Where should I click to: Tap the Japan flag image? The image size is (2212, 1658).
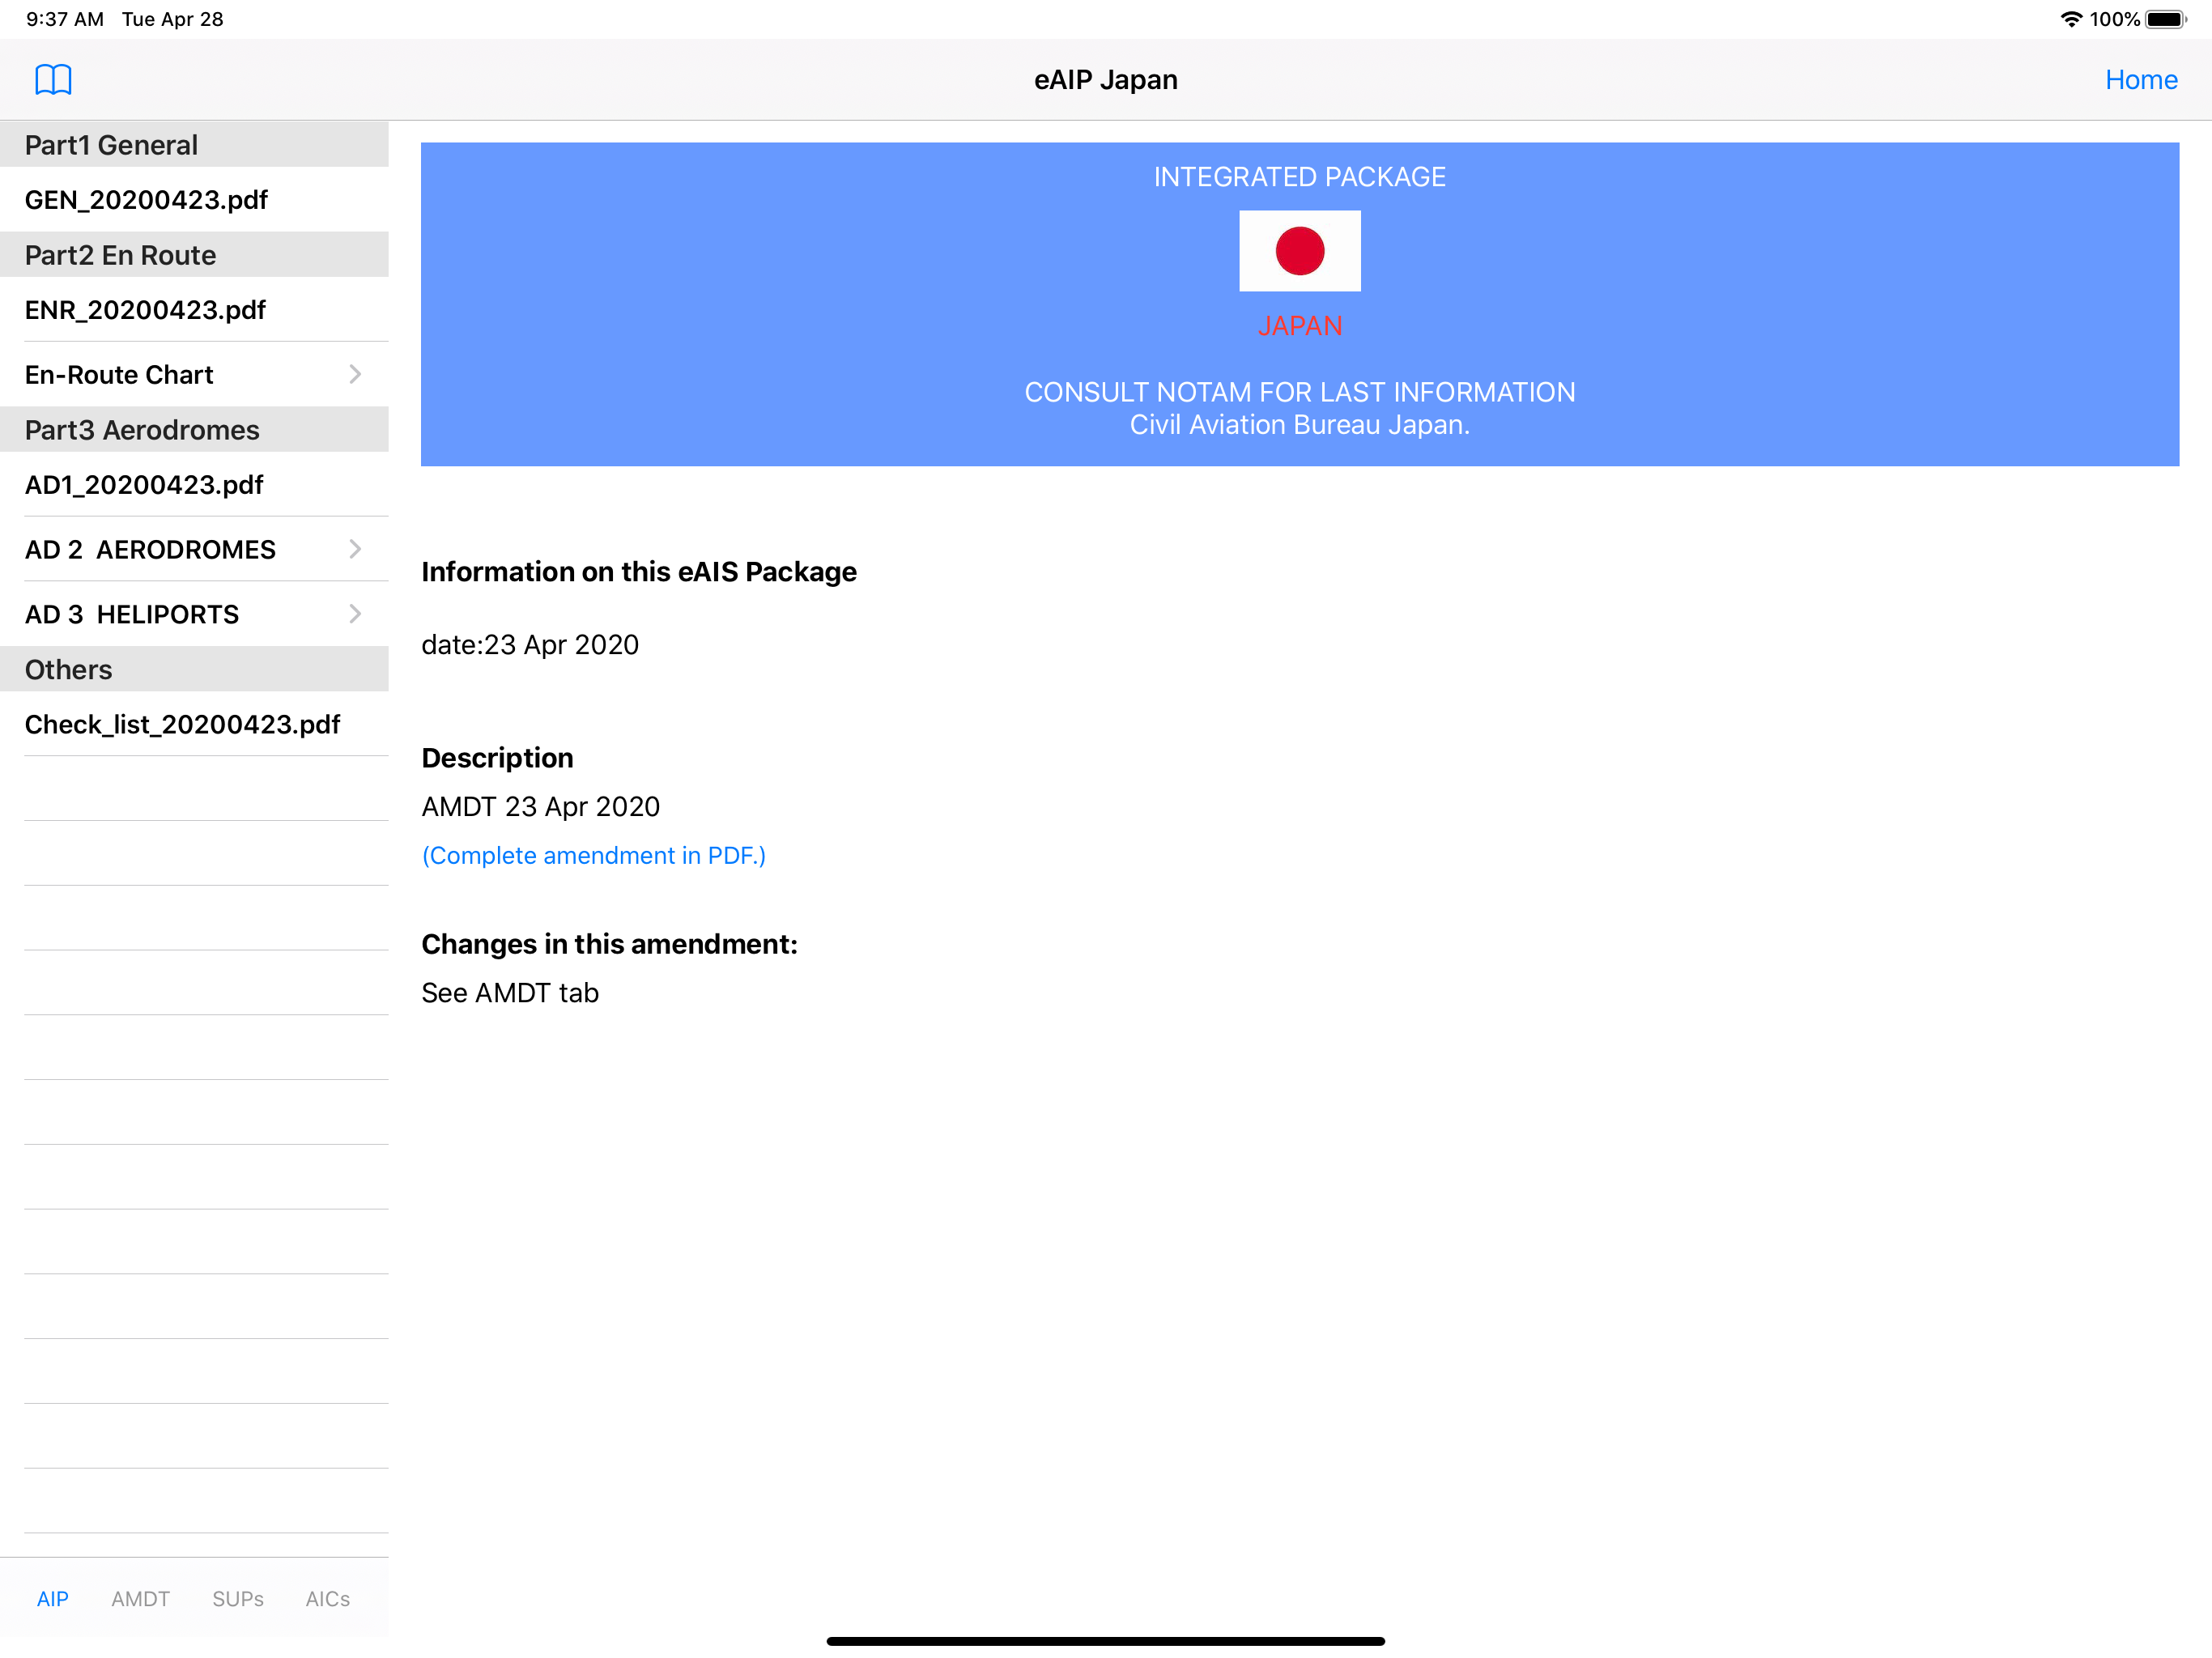(x=1300, y=251)
